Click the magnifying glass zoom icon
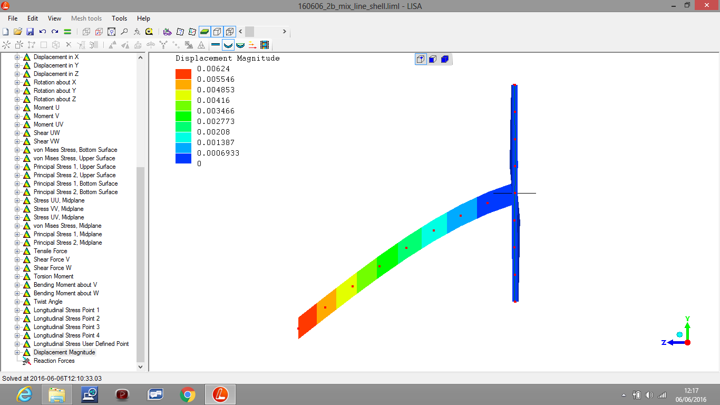 [x=124, y=32]
